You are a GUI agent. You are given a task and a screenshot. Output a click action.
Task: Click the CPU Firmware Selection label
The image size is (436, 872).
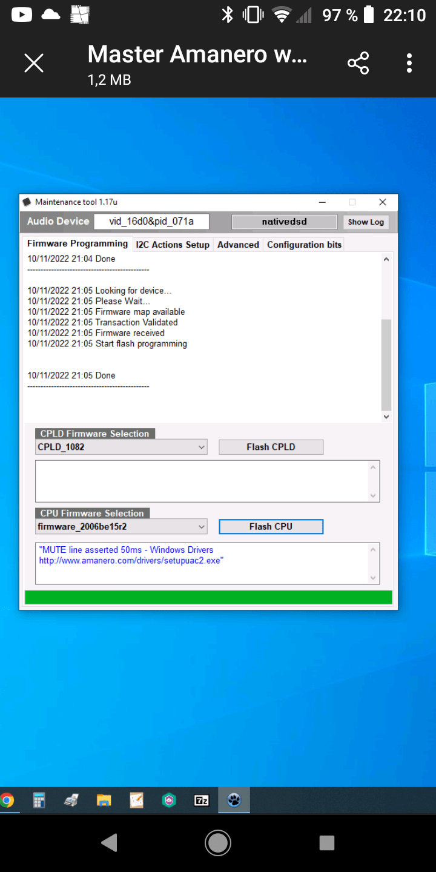pyautogui.click(x=92, y=513)
